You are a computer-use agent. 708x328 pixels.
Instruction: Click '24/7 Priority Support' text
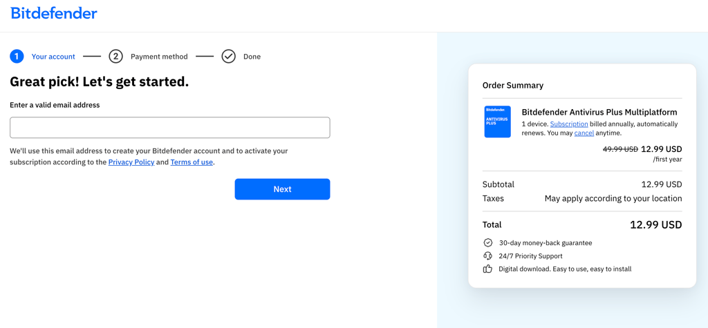(530, 255)
